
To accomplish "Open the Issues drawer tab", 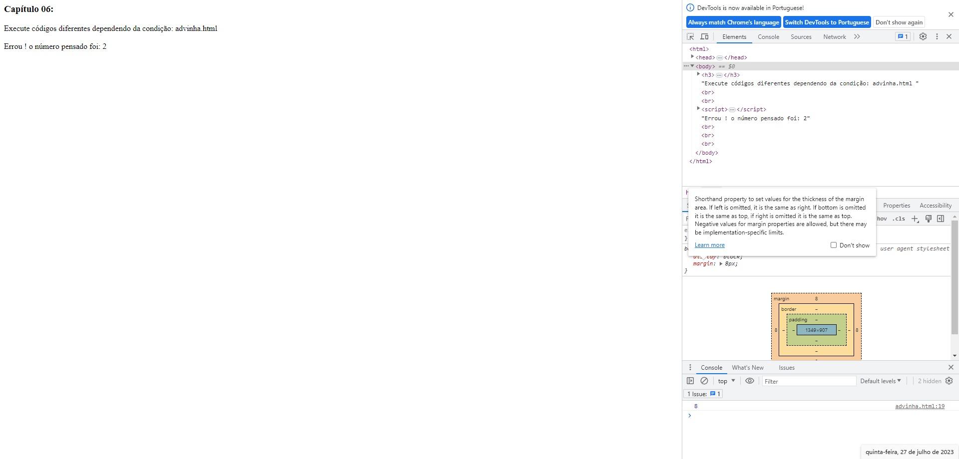I will tap(787, 368).
